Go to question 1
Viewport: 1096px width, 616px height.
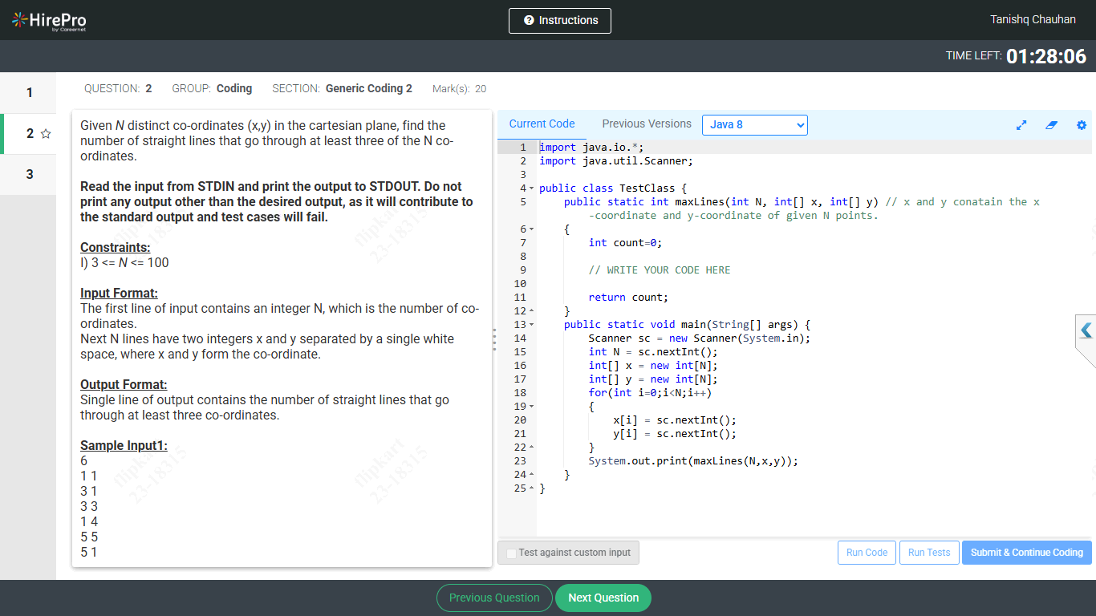pos(28,92)
